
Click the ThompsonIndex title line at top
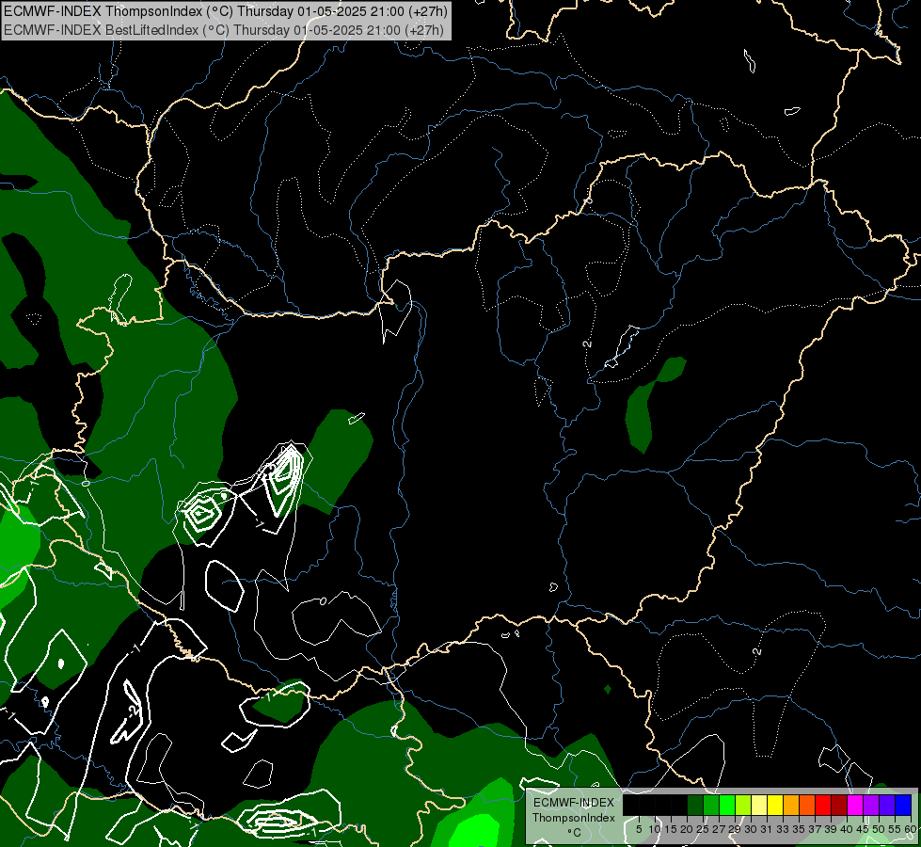tap(226, 11)
